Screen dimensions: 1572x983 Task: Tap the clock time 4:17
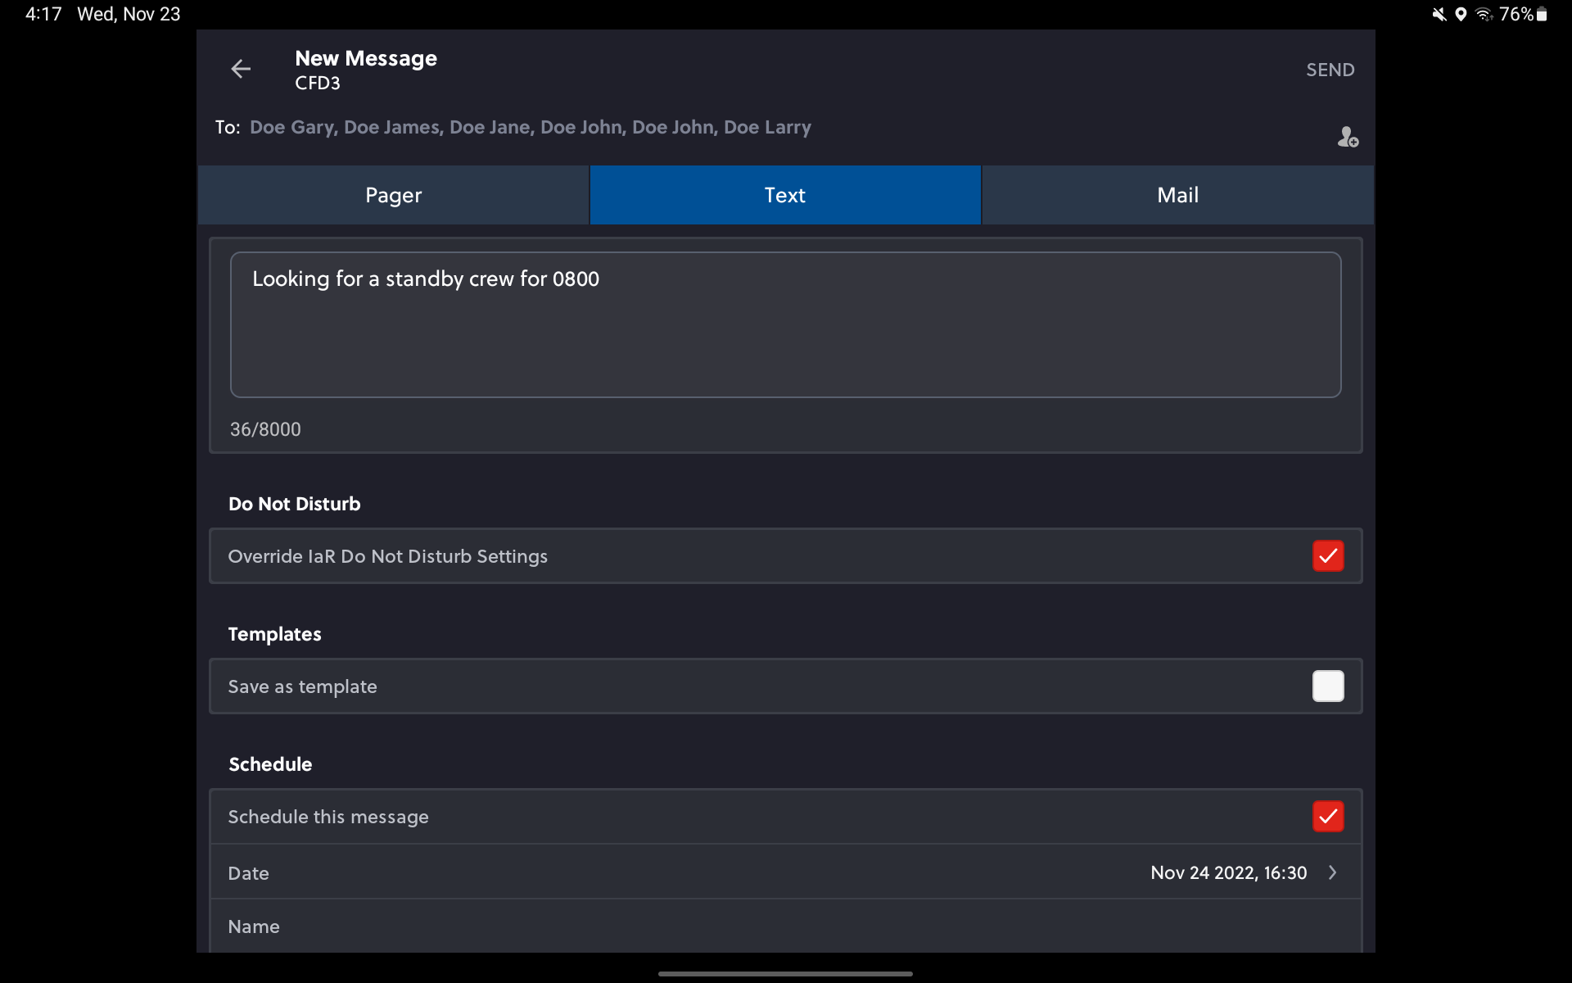tap(43, 14)
